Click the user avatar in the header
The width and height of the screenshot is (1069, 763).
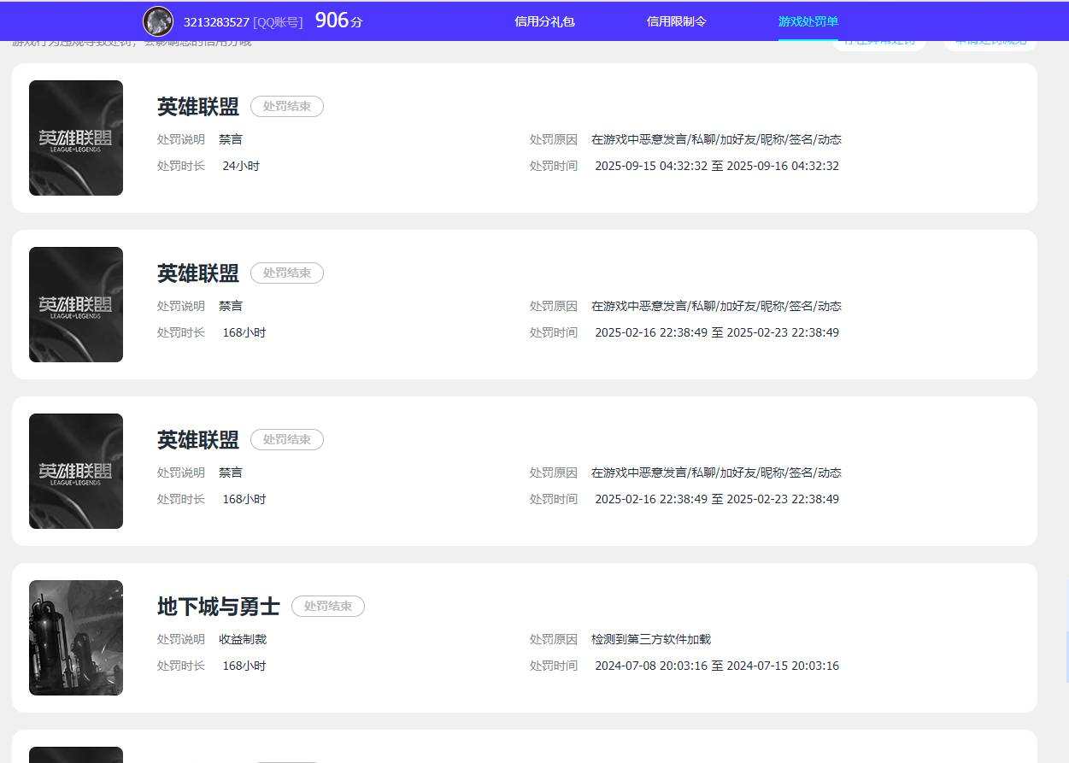pyautogui.click(x=158, y=21)
